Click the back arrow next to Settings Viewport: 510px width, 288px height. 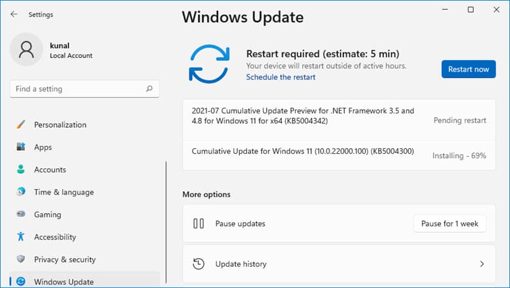click(x=13, y=14)
